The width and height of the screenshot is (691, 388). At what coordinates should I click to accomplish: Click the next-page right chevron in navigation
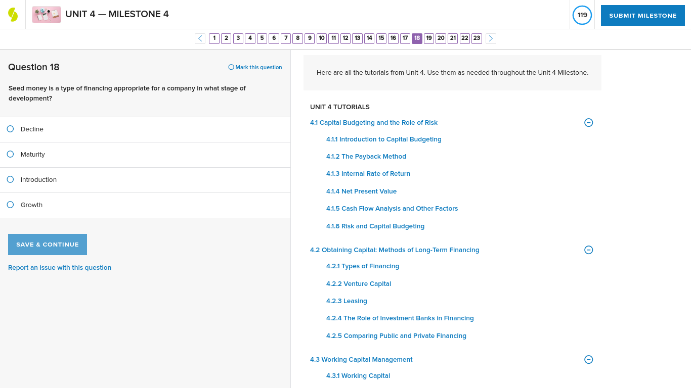490,38
